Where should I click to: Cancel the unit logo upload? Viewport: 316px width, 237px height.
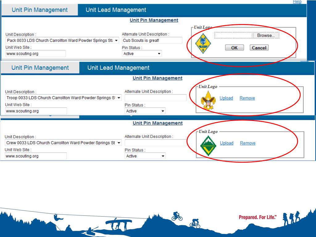pyautogui.click(x=259, y=48)
